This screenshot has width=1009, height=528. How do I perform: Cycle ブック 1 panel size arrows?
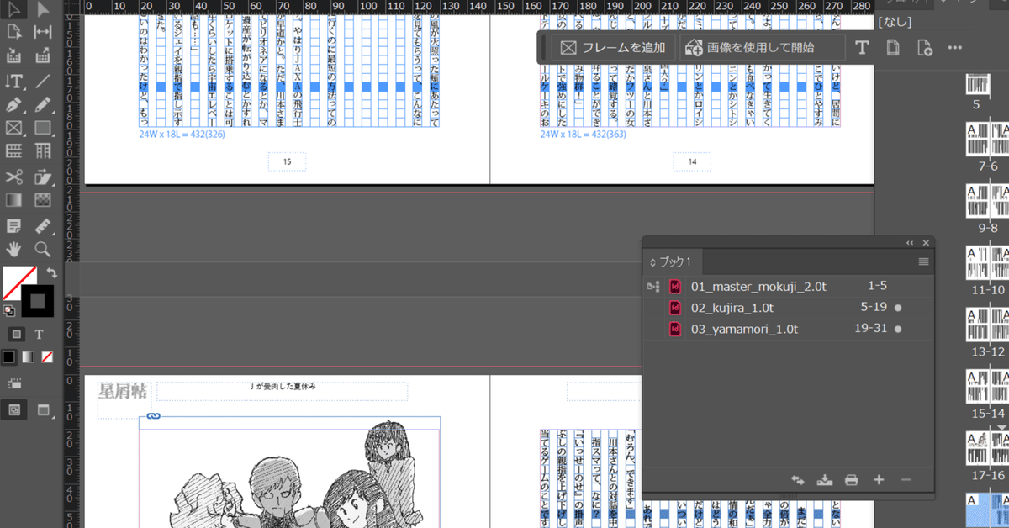pos(653,262)
